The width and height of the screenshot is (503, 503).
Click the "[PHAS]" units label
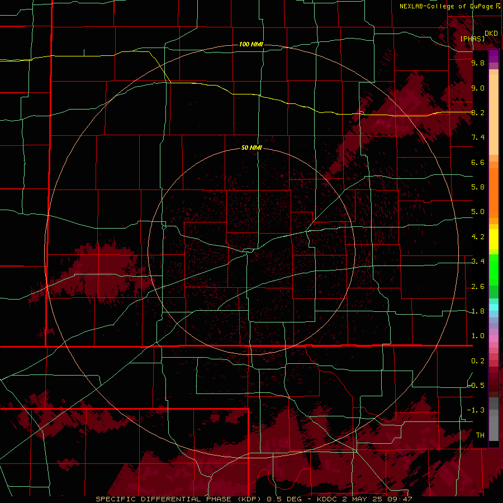coord(472,39)
